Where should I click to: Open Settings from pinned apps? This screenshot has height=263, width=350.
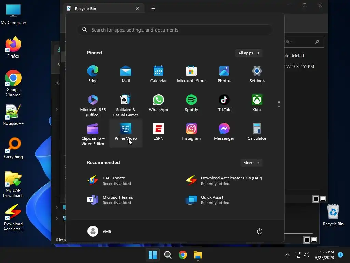coord(257,74)
